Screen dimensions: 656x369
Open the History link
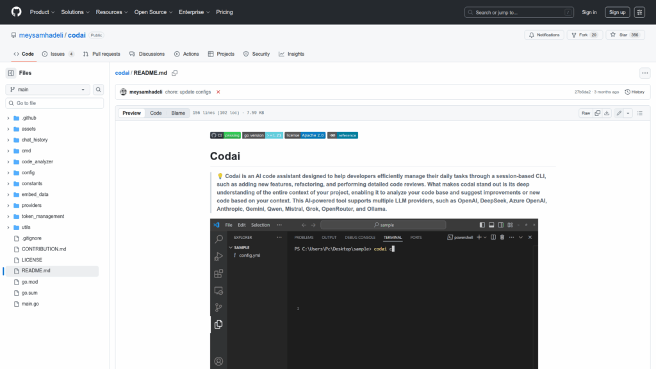coord(634,92)
